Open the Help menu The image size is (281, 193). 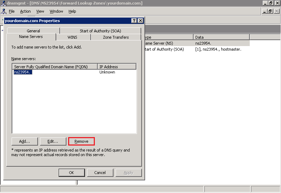tap(72, 11)
